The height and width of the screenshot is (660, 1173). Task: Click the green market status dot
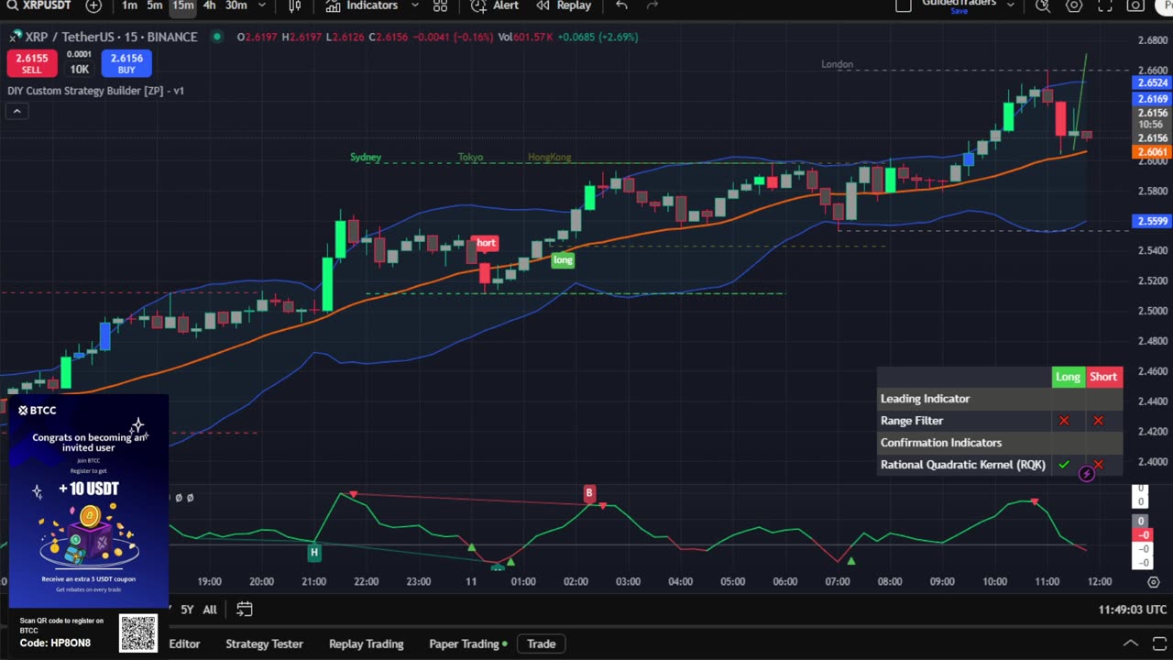(217, 37)
